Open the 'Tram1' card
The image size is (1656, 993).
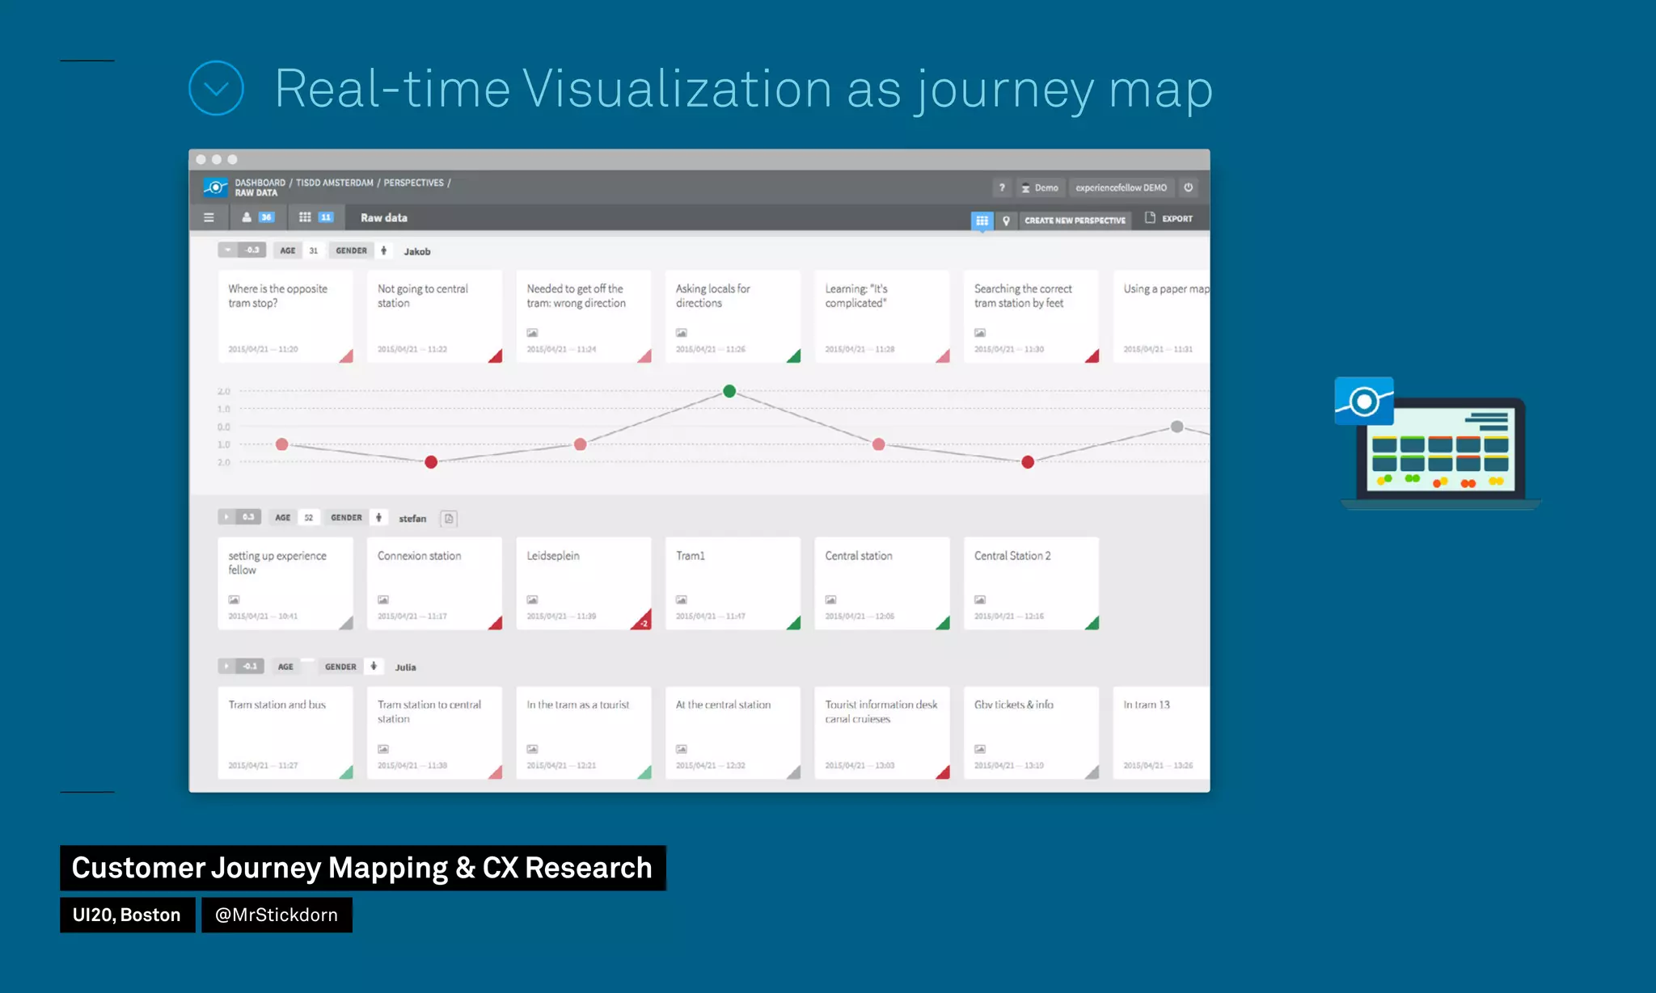coord(733,583)
